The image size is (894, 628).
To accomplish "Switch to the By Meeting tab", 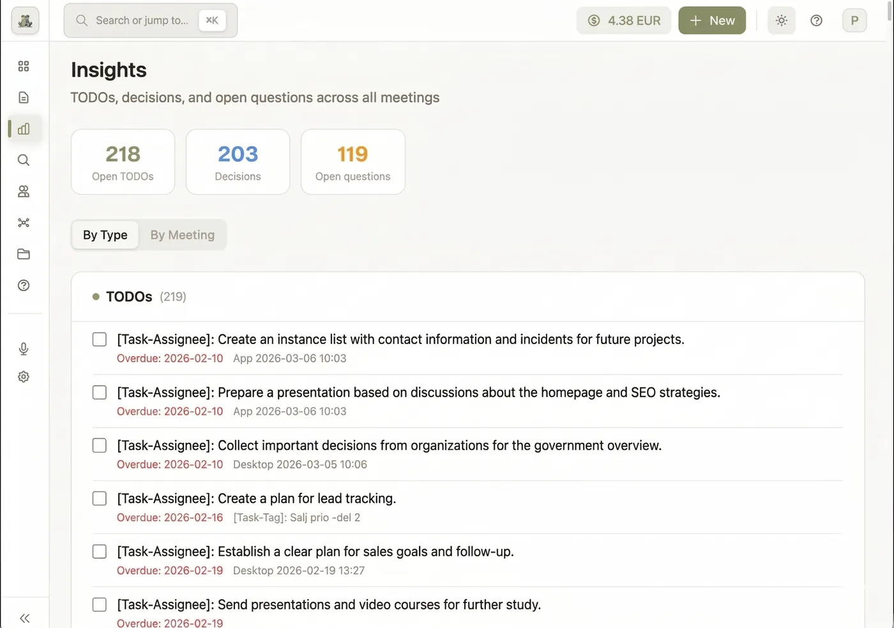I will tap(183, 235).
